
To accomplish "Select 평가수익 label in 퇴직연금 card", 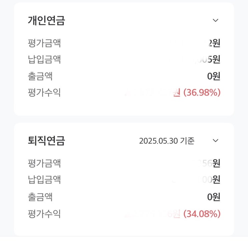I will [x=44, y=213].
